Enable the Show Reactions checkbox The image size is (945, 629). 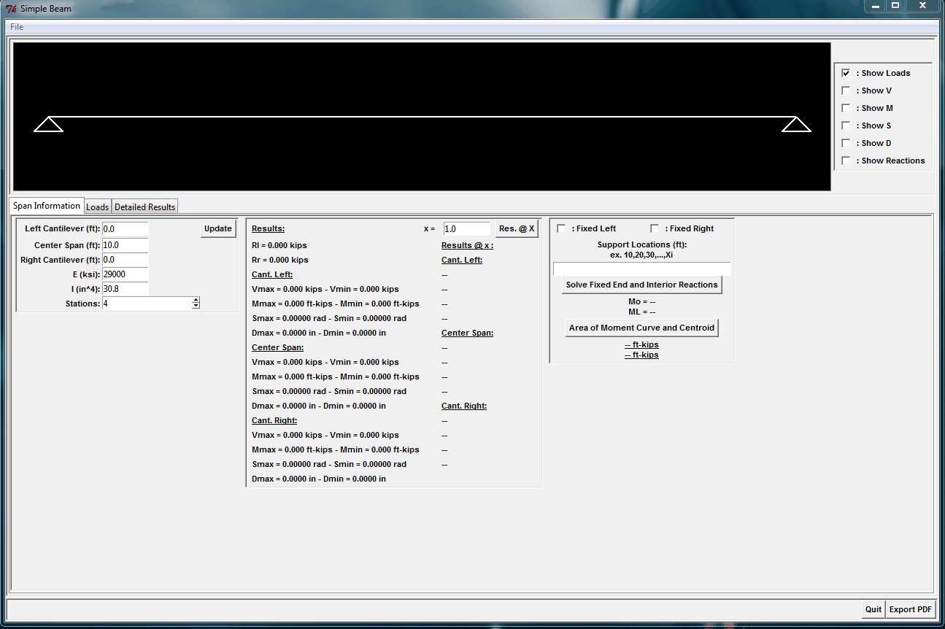846,161
